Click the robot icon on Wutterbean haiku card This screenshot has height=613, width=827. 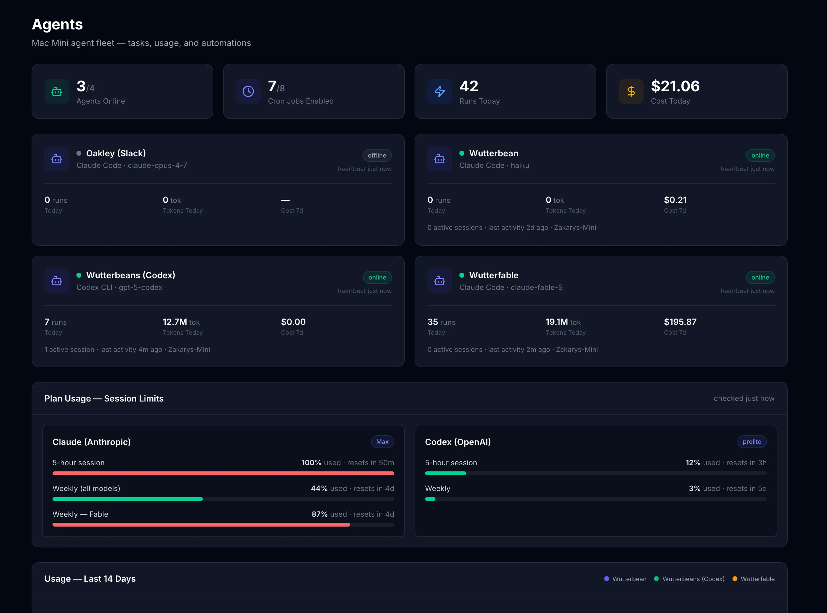click(x=439, y=159)
